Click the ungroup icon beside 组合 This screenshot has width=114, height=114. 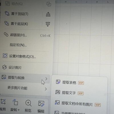49,4
